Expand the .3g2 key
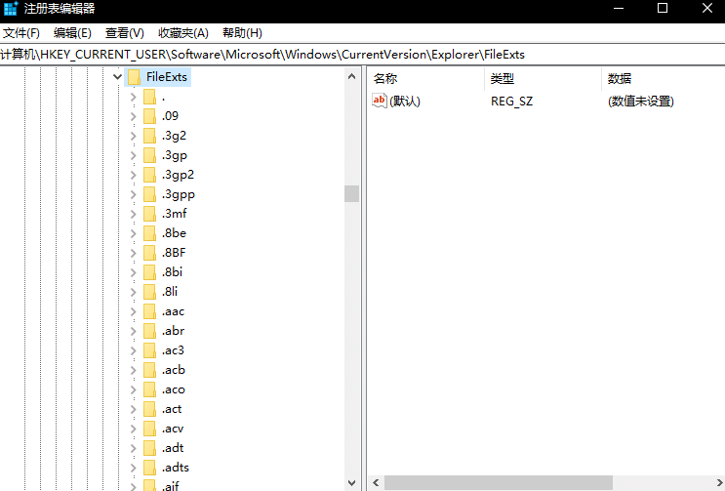The height and width of the screenshot is (491, 725). tap(134, 136)
